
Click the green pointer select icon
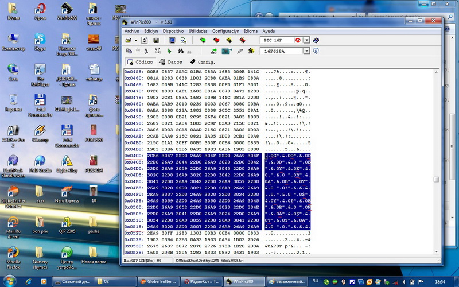pyautogui.click(x=169, y=51)
